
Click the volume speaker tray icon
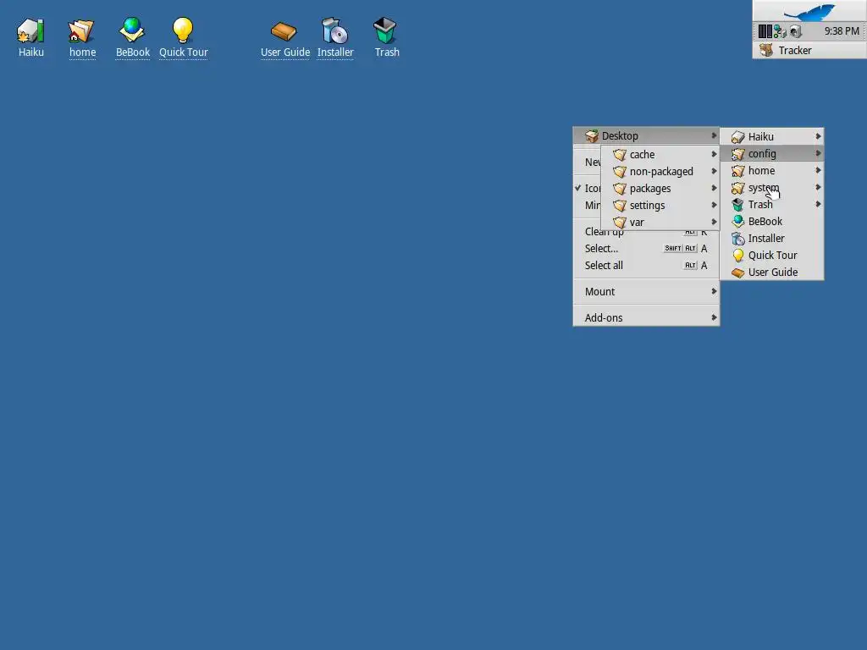click(795, 31)
